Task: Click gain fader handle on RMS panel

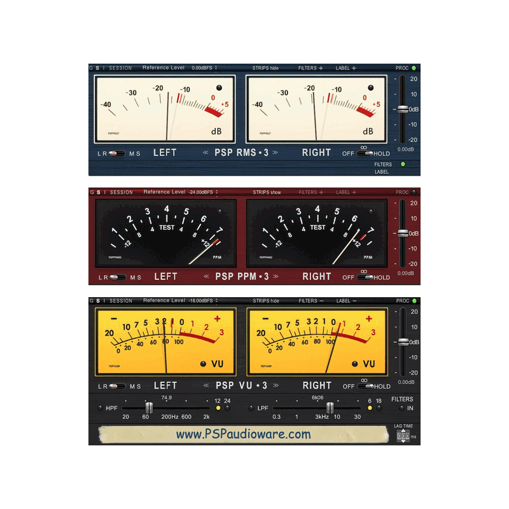Action: pyautogui.click(x=403, y=109)
